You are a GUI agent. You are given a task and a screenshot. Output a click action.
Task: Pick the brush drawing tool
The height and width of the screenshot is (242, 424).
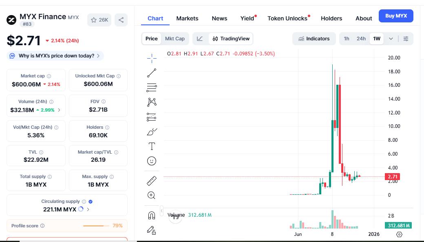[152, 132]
